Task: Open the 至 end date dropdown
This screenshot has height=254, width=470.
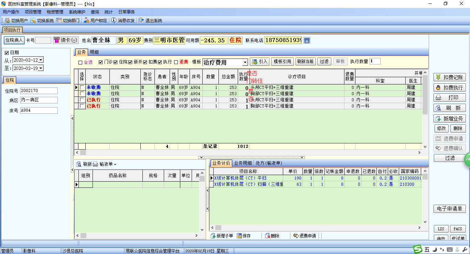Action: (x=41, y=68)
